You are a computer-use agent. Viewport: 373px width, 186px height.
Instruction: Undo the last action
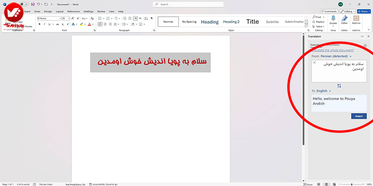coord(38,4)
